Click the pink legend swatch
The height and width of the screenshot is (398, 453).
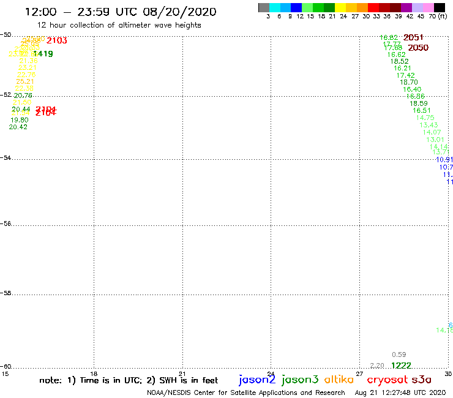click(428, 7)
